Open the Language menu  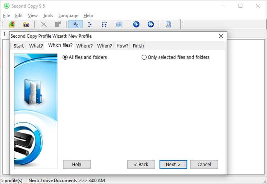click(x=68, y=15)
